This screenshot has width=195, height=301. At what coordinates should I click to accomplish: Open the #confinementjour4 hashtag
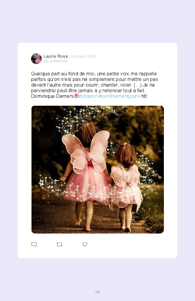(119, 96)
